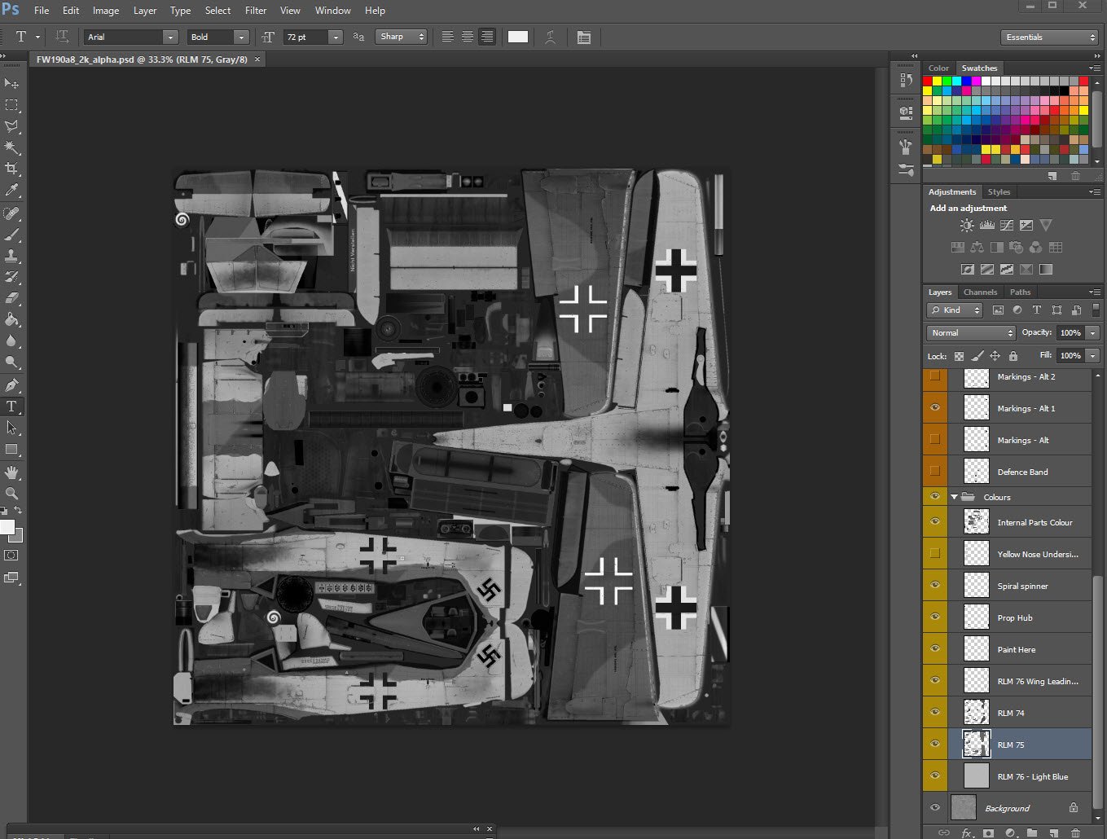Select the Hand tool
Image resolution: width=1107 pixels, height=839 pixels.
[x=11, y=472]
